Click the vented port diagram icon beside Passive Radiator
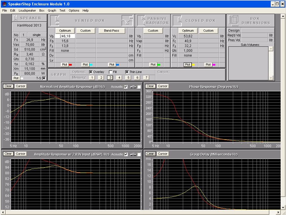 pyautogui.click(x=128, y=21)
